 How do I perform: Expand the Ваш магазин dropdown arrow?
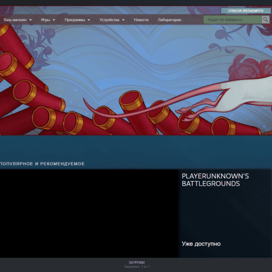click(x=30, y=20)
